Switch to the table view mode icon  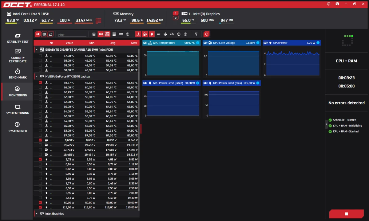click(x=44, y=34)
